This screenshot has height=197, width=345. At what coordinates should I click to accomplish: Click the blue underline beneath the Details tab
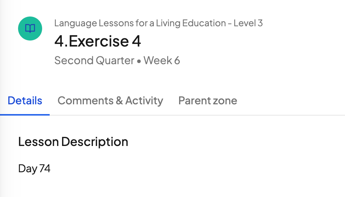(x=25, y=114)
